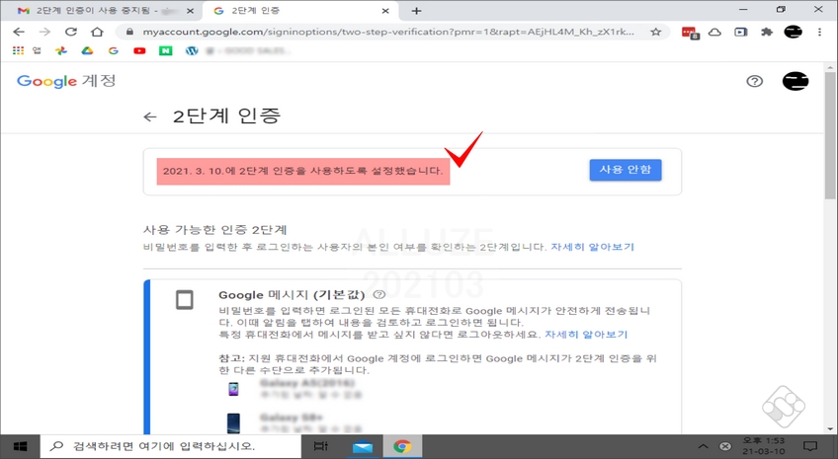Click the 사용 안함 button

tap(626, 170)
